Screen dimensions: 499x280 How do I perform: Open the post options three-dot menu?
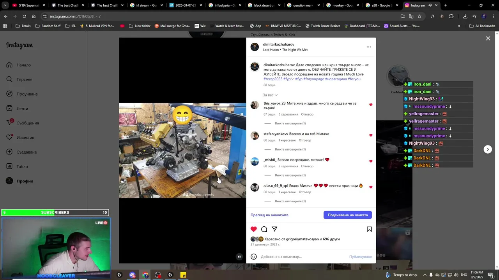tap(369, 47)
